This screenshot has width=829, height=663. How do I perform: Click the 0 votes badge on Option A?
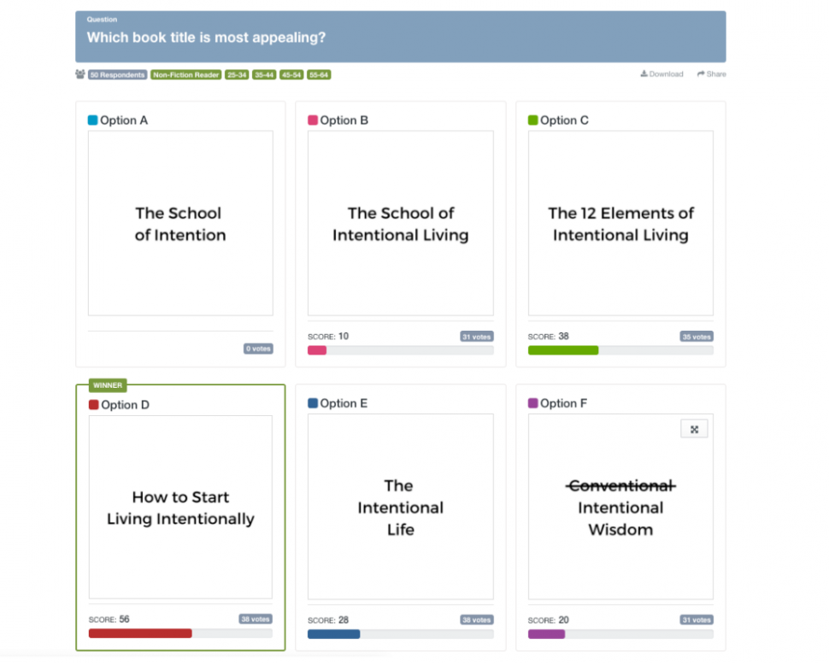click(x=258, y=349)
